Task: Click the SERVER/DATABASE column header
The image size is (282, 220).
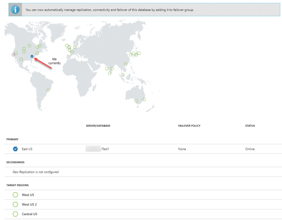Action: pyautogui.click(x=98, y=126)
